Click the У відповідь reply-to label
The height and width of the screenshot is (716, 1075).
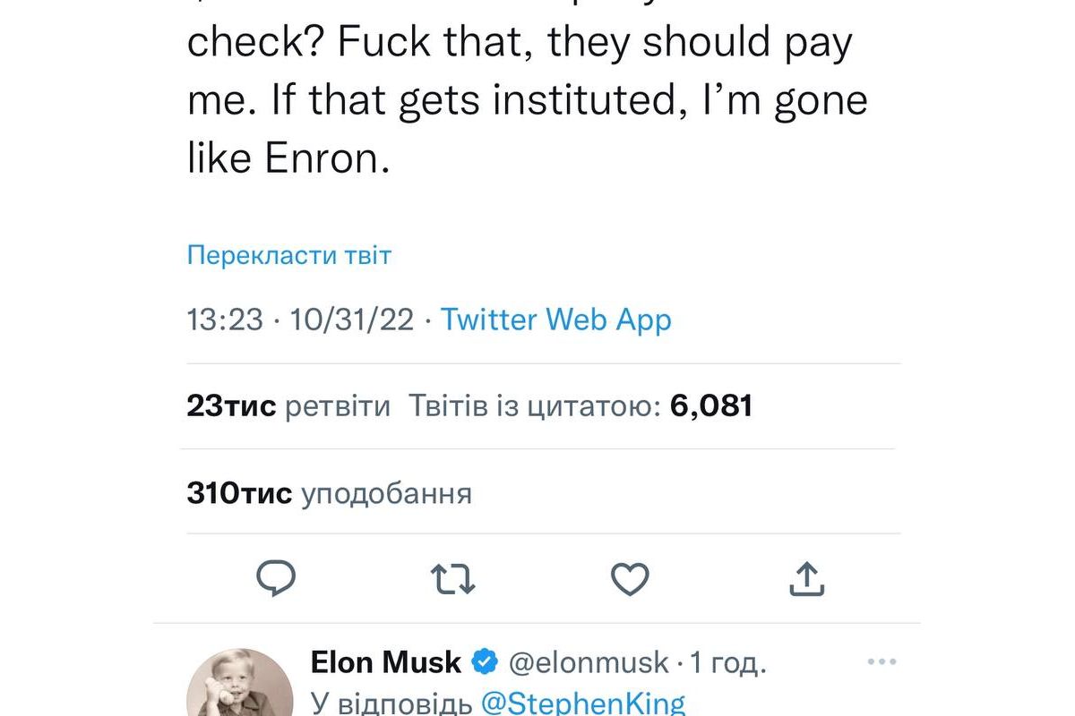[391, 703]
